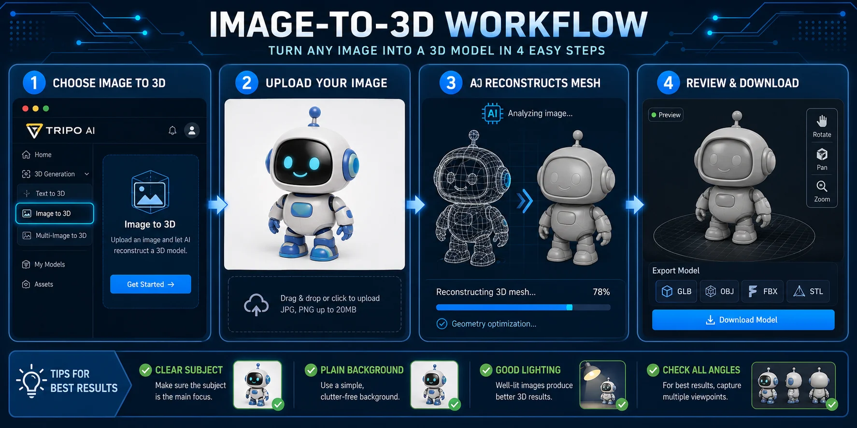Click the 78% progress value
The width and height of the screenshot is (857, 428).
pyautogui.click(x=601, y=292)
